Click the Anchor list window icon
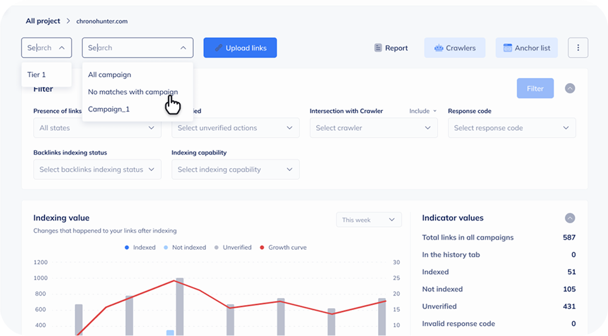The height and width of the screenshot is (336, 608). point(507,48)
